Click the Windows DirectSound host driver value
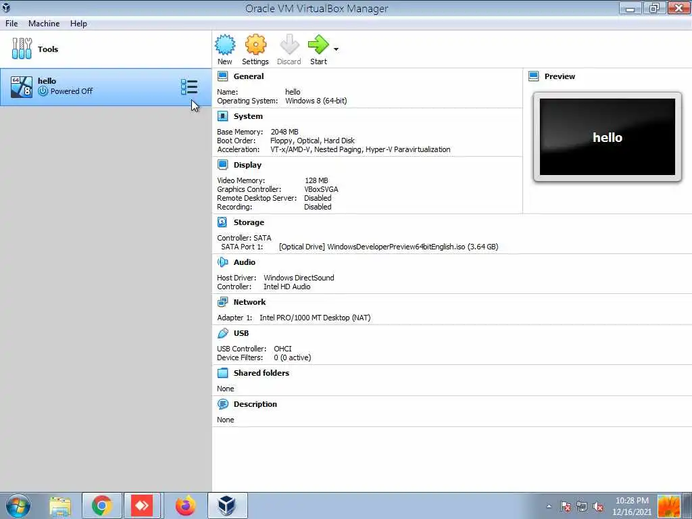The image size is (692, 519). [x=299, y=278]
